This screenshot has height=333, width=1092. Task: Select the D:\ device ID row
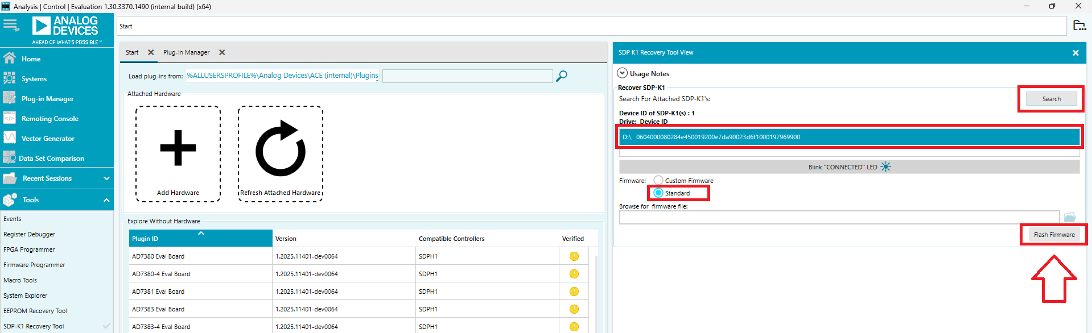click(x=849, y=137)
